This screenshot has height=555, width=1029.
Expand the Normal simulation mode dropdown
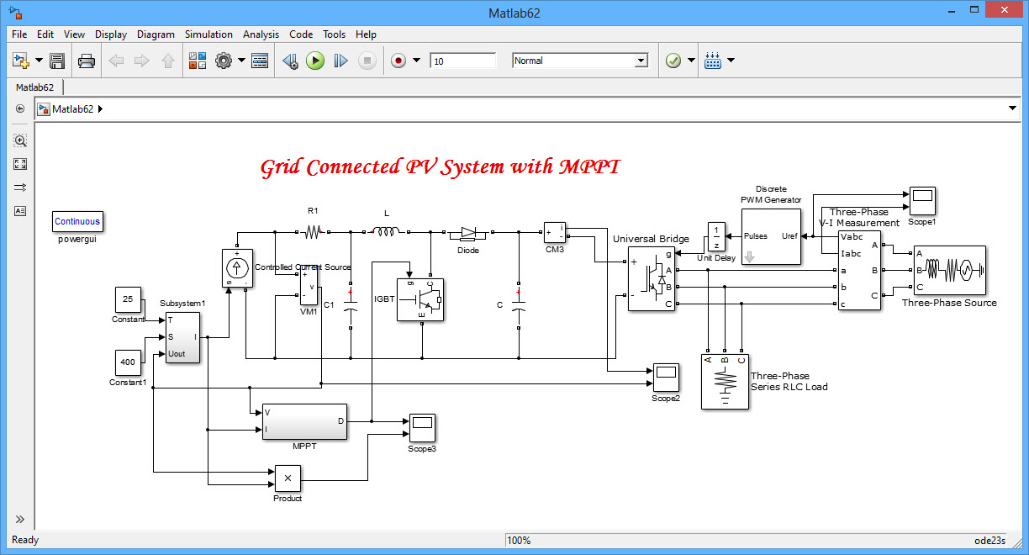pos(581,61)
